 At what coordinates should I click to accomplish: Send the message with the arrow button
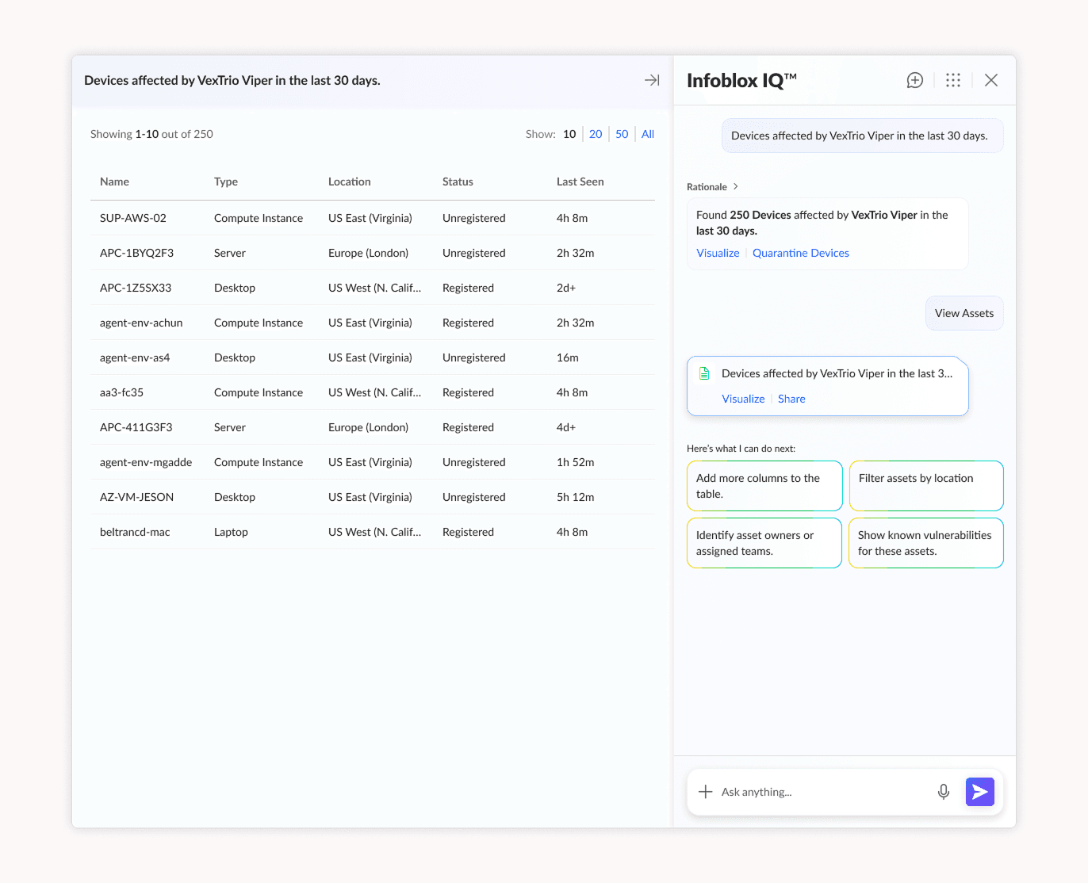coord(980,792)
